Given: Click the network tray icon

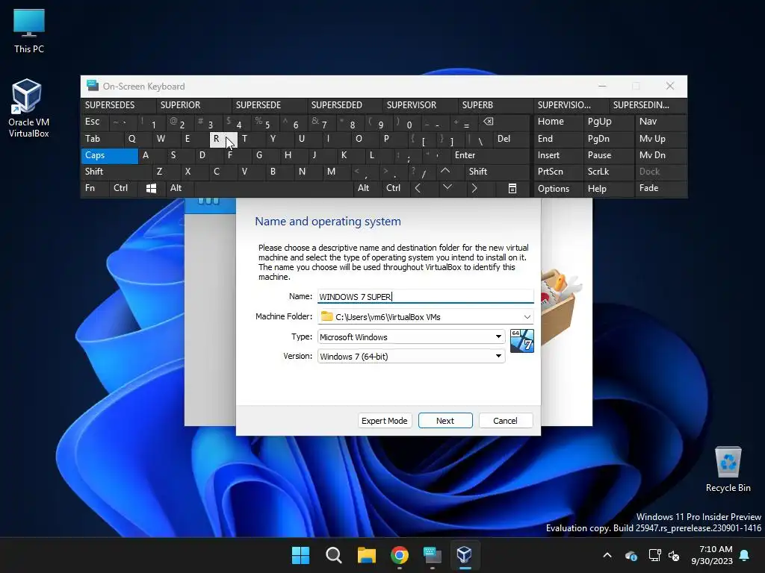Looking at the screenshot, I should click(654, 555).
